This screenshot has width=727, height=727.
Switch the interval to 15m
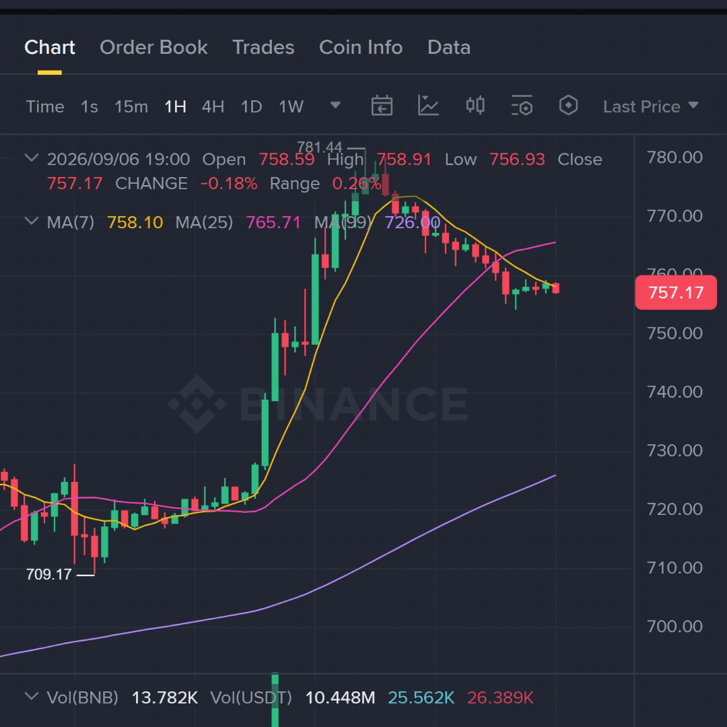point(131,106)
